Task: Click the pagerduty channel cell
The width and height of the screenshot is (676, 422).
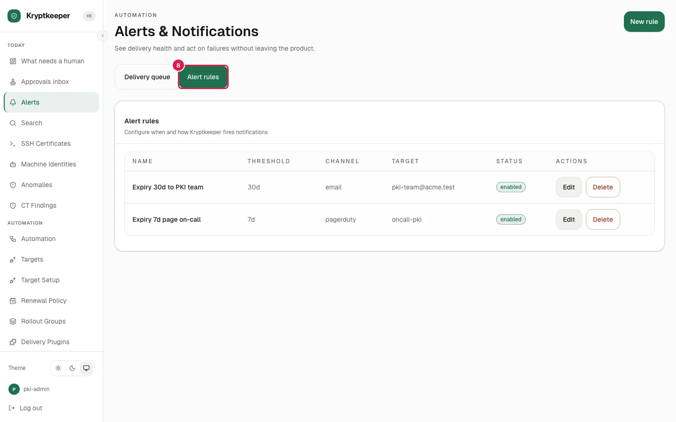Action: click(x=341, y=219)
